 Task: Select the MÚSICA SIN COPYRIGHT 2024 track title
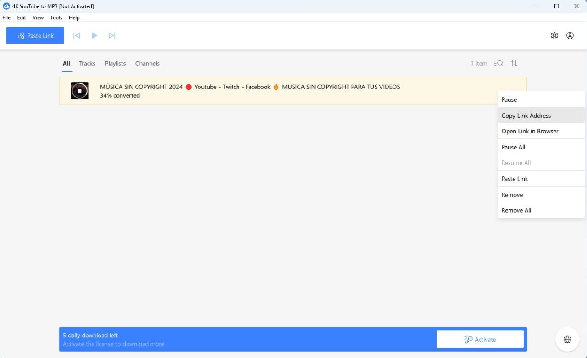tap(250, 87)
